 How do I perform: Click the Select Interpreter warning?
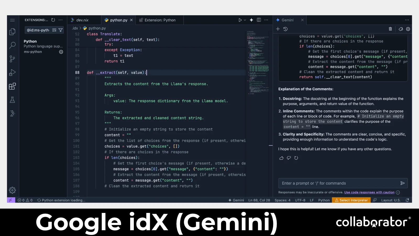(351, 200)
